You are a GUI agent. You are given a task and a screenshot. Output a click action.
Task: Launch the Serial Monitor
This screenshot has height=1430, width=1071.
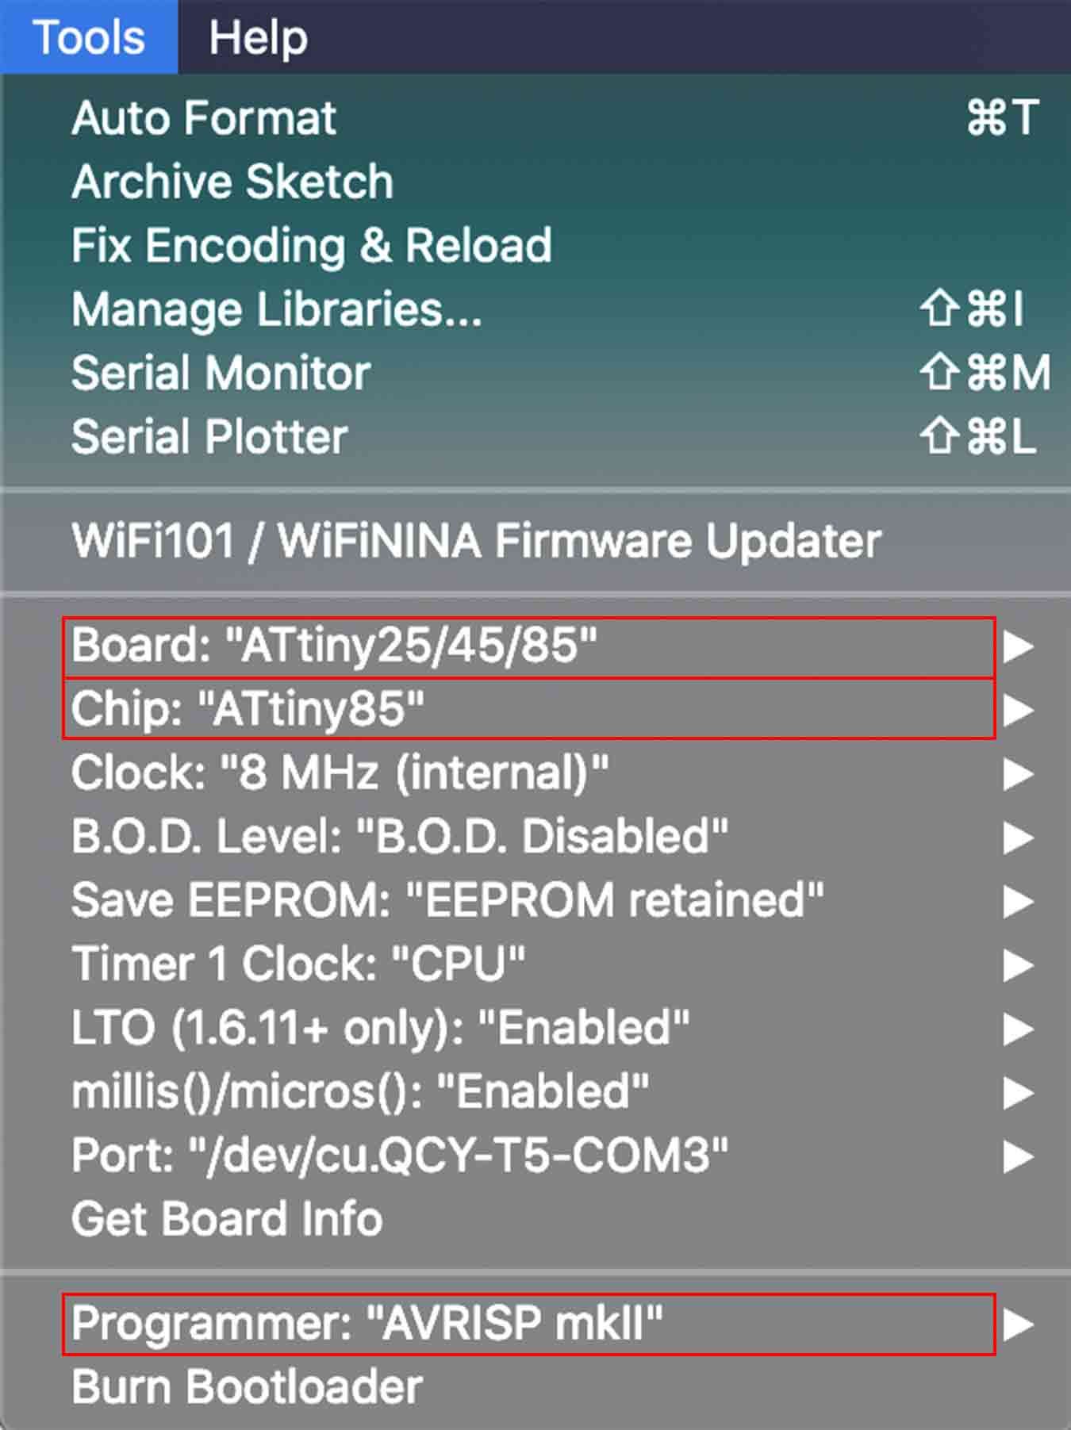pos(221,373)
